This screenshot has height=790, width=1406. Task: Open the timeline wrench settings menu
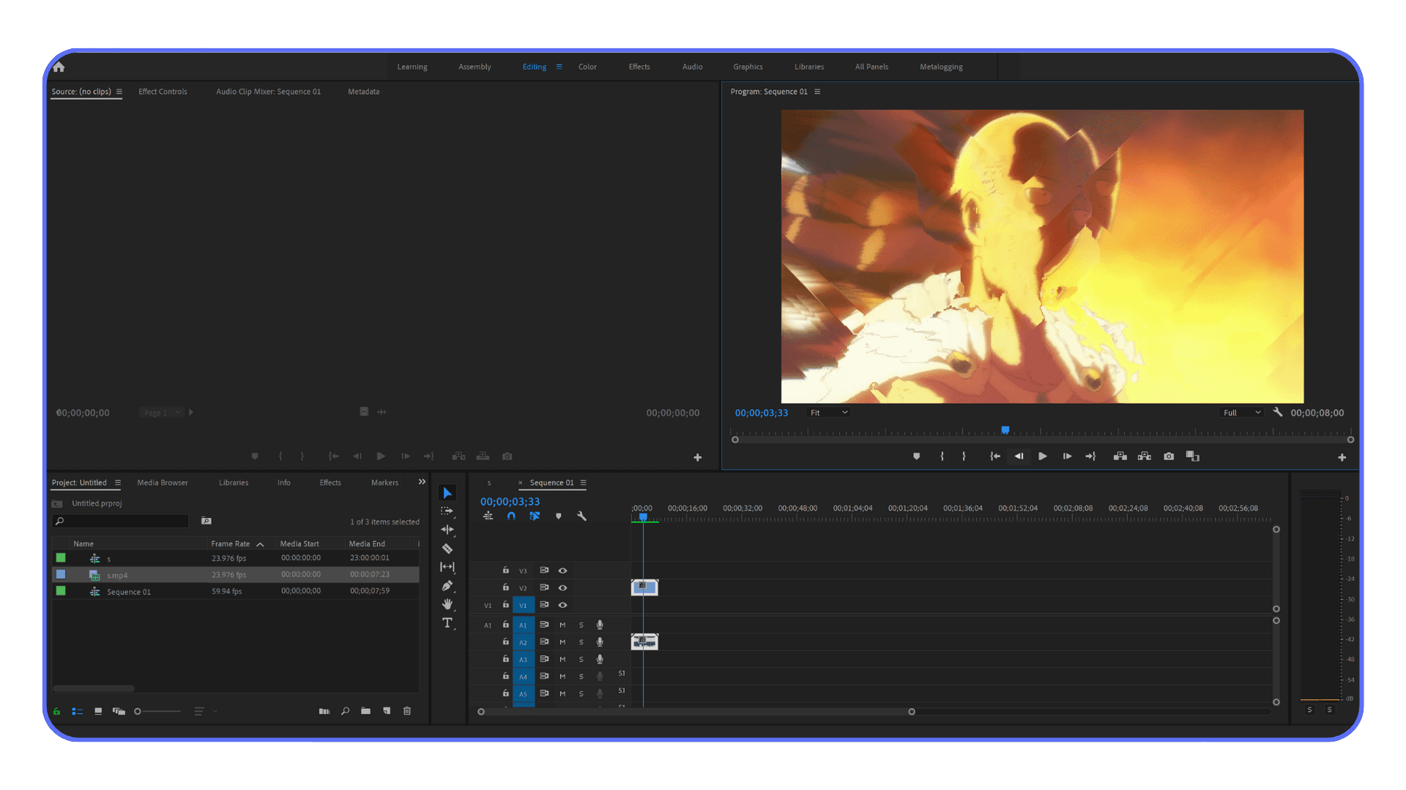581,516
